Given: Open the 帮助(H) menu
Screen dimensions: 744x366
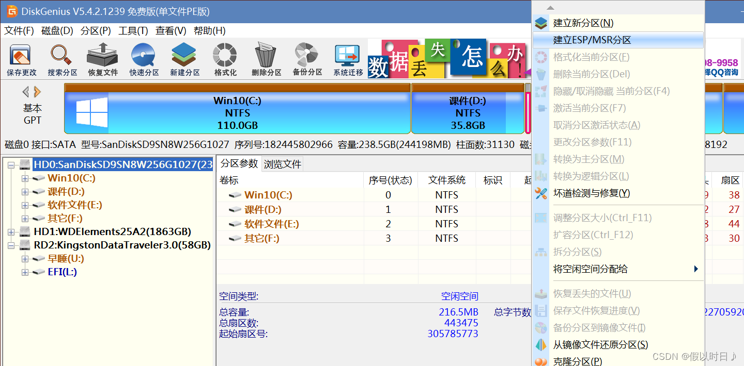Looking at the screenshot, I should [x=209, y=30].
